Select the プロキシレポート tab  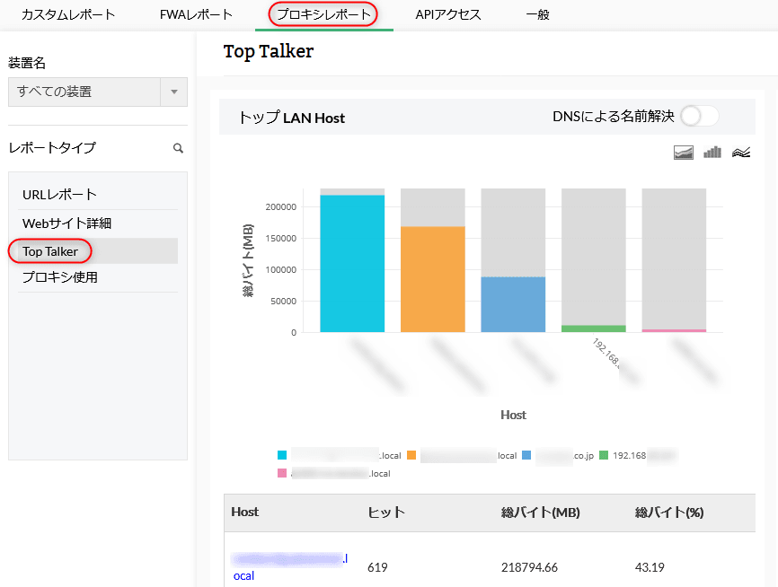click(x=323, y=14)
